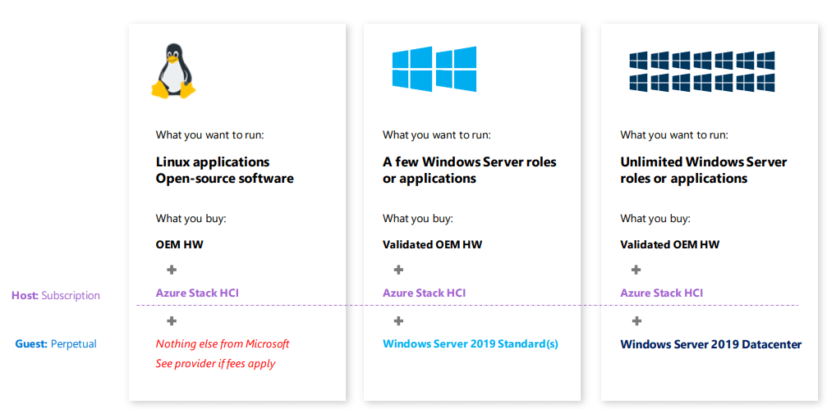Click the Linux applications Open-source software heading
Viewport: 827px width, 409px height.
point(224,170)
